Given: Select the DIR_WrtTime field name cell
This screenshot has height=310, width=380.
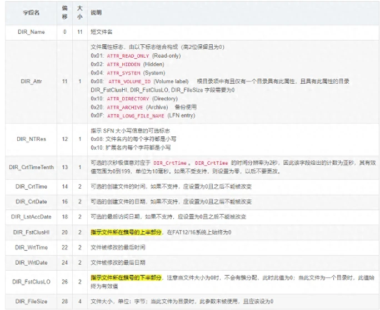Looking at the screenshot, I should pyautogui.click(x=33, y=248).
